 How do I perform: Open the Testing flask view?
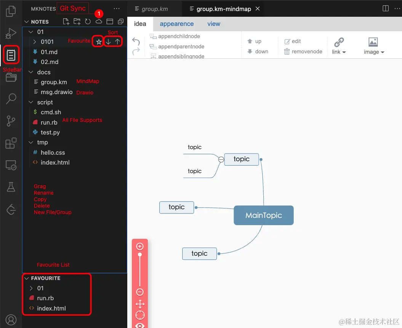pyautogui.click(x=11, y=187)
